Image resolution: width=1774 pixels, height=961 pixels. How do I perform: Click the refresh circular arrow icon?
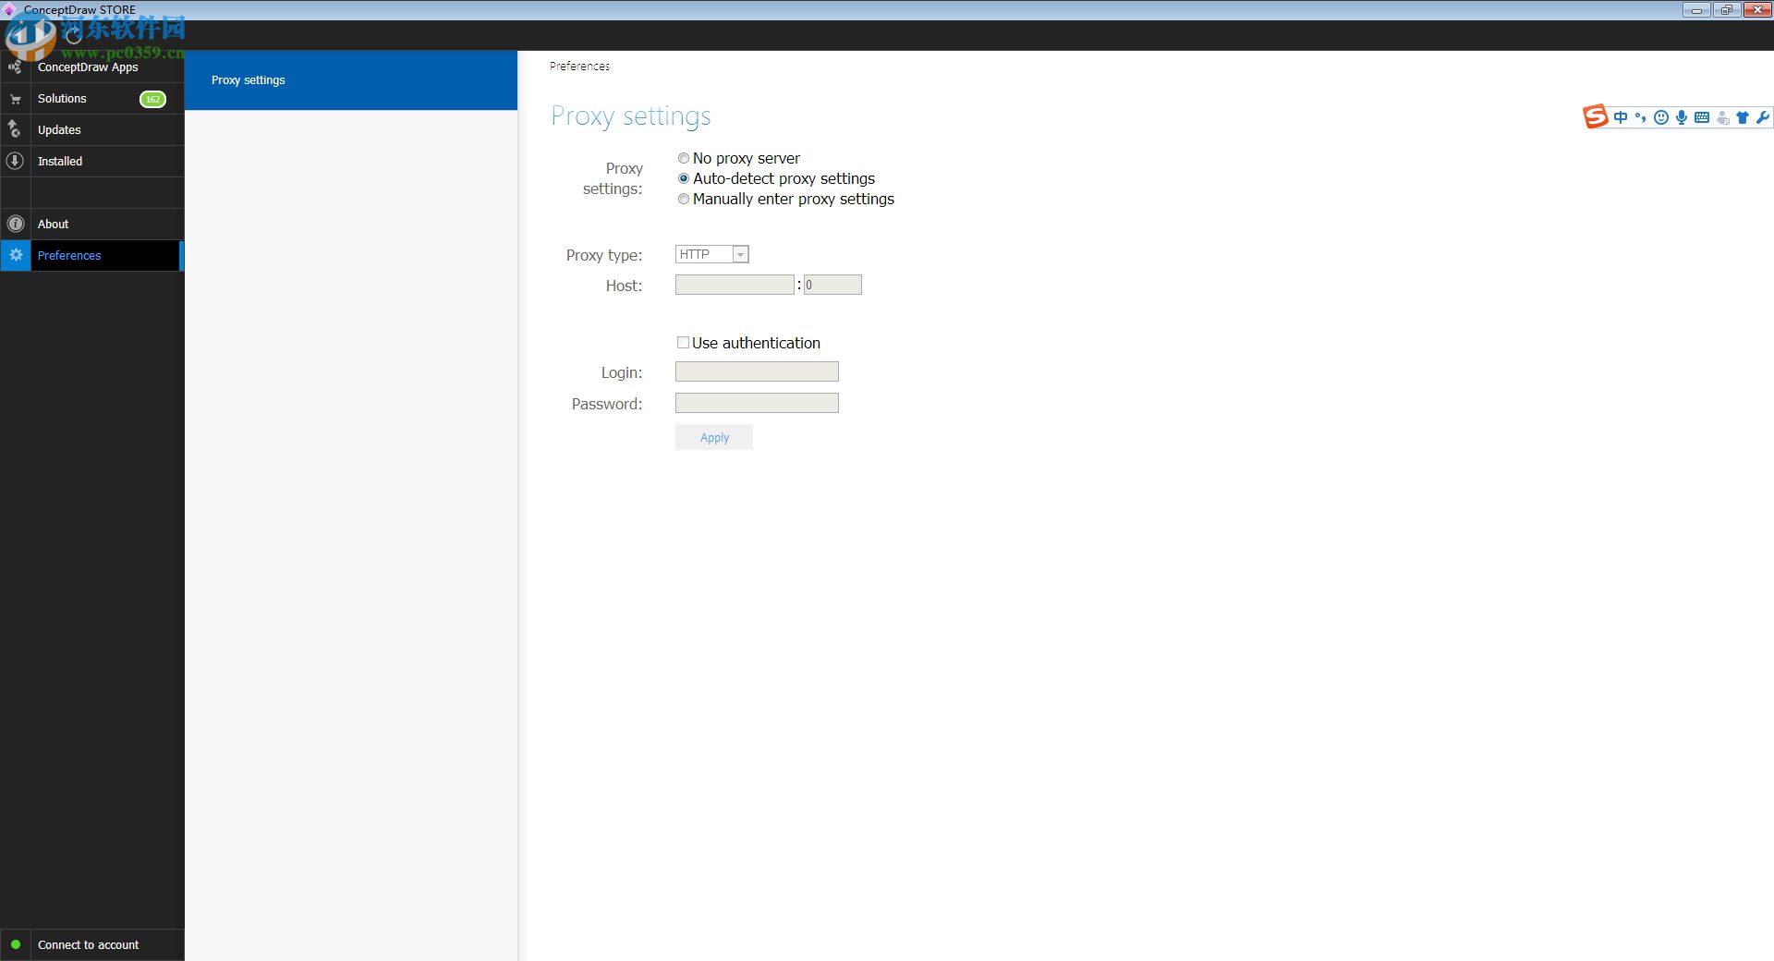click(x=74, y=35)
